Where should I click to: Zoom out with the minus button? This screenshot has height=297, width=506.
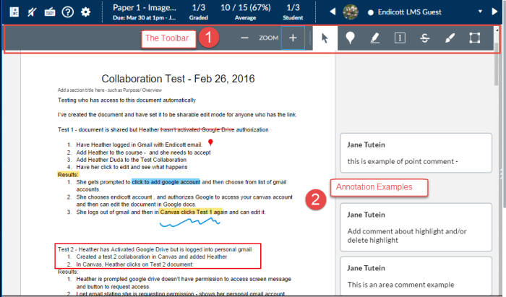(x=244, y=38)
